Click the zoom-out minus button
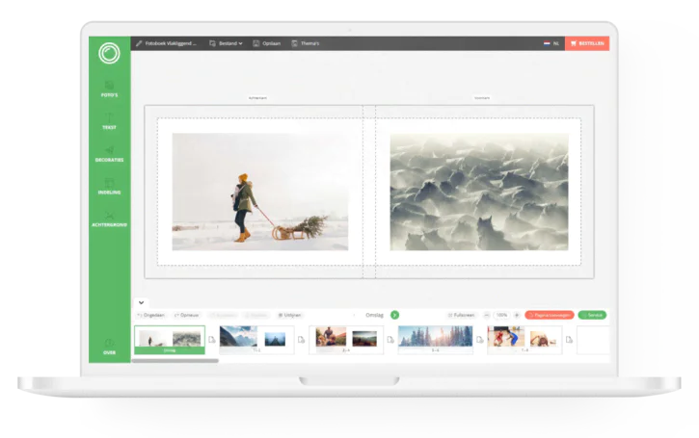The width and height of the screenshot is (699, 438). (487, 315)
